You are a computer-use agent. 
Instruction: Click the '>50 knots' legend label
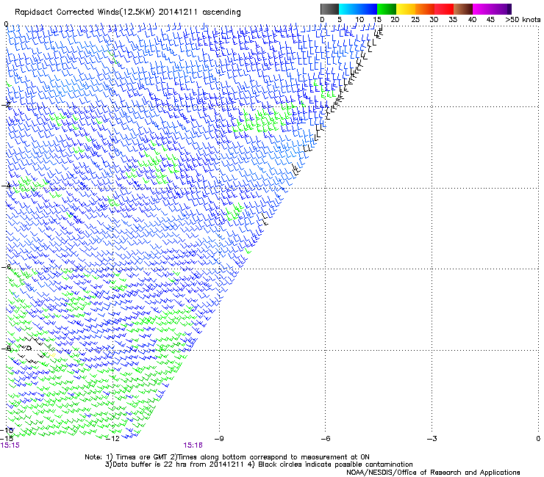(x=523, y=20)
